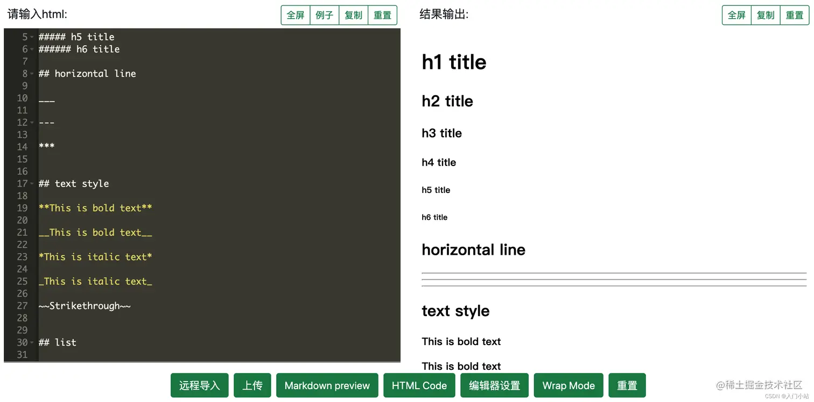
Task: Collapse fold arrow at line 8
Action: [32, 74]
